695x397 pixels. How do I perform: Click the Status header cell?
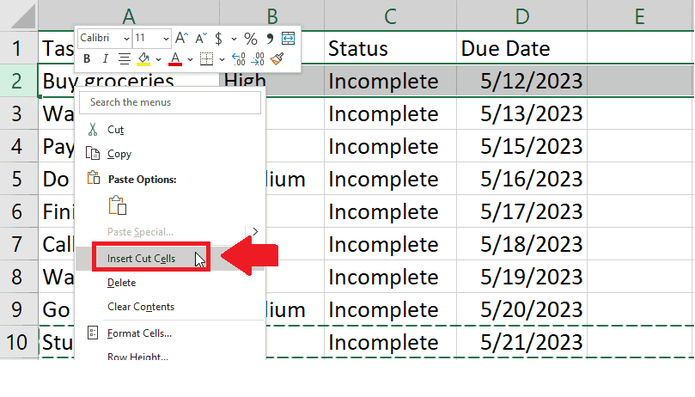click(390, 48)
